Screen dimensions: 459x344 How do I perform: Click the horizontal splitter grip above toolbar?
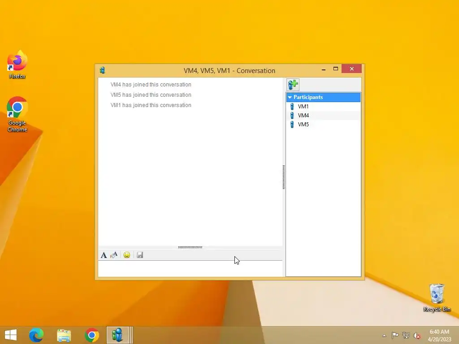(x=190, y=247)
